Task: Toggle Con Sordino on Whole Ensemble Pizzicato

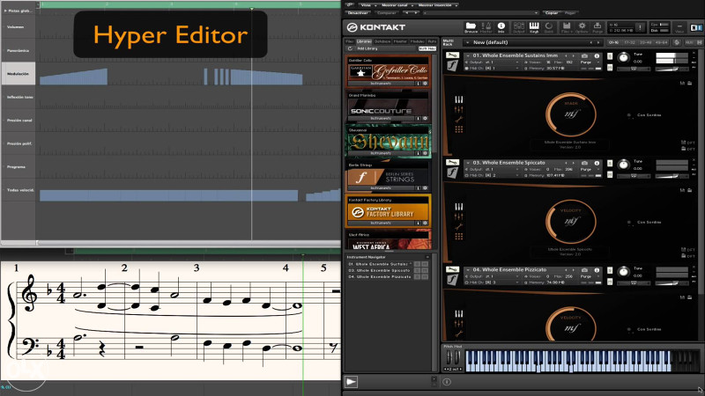Action: click(x=629, y=329)
